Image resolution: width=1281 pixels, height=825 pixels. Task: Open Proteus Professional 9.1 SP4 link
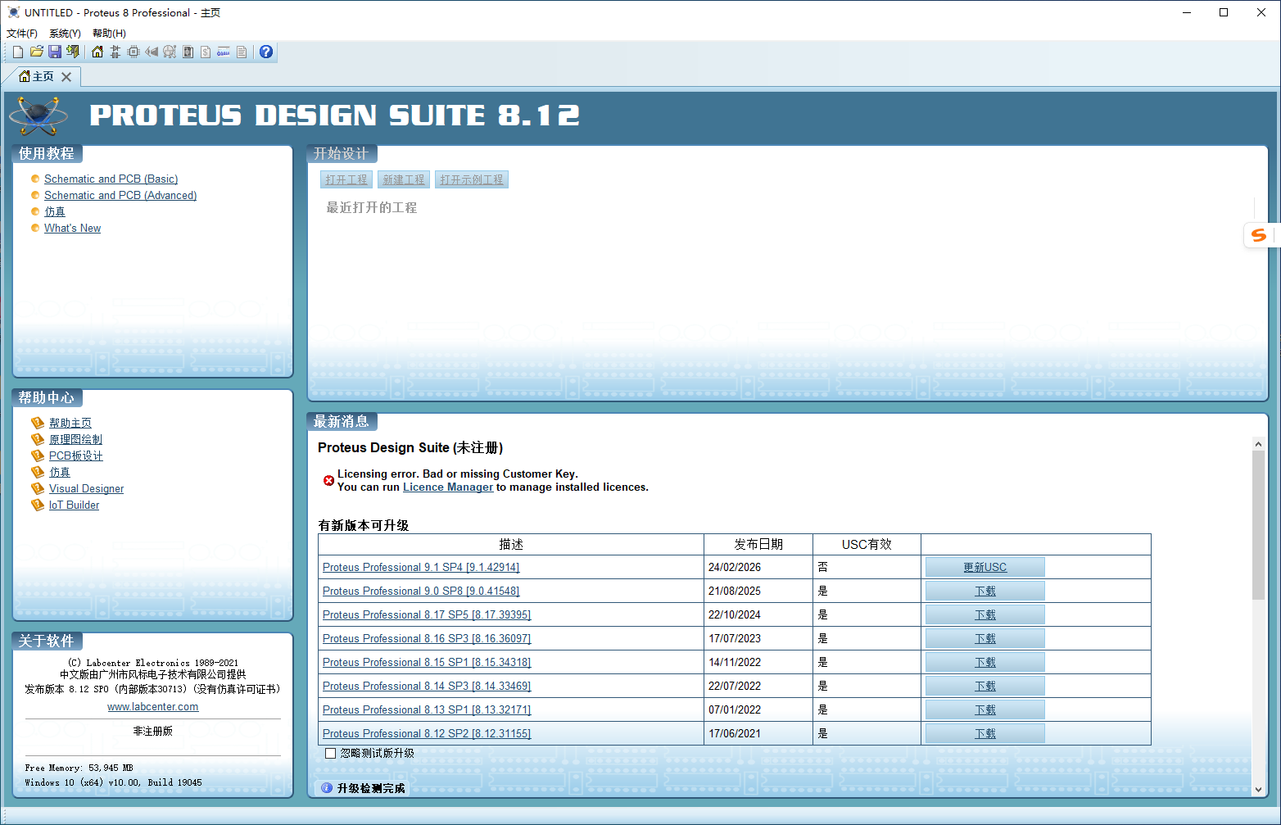coord(421,567)
